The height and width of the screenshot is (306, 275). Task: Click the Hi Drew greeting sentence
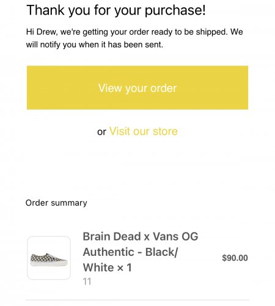click(x=134, y=32)
